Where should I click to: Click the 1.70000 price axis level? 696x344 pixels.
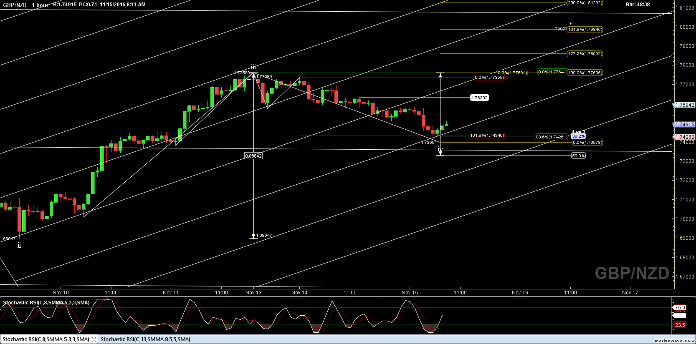(685, 219)
